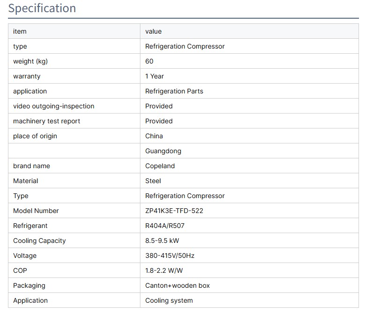Click the 'Canton+wooden box' packaging value
This screenshot has height=313, width=366.
(177, 285)
